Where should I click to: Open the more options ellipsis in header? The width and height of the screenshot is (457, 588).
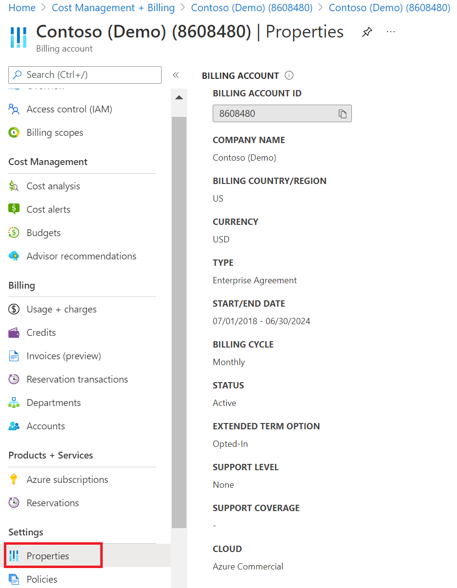pyautogui.click(x=391, y=32)
